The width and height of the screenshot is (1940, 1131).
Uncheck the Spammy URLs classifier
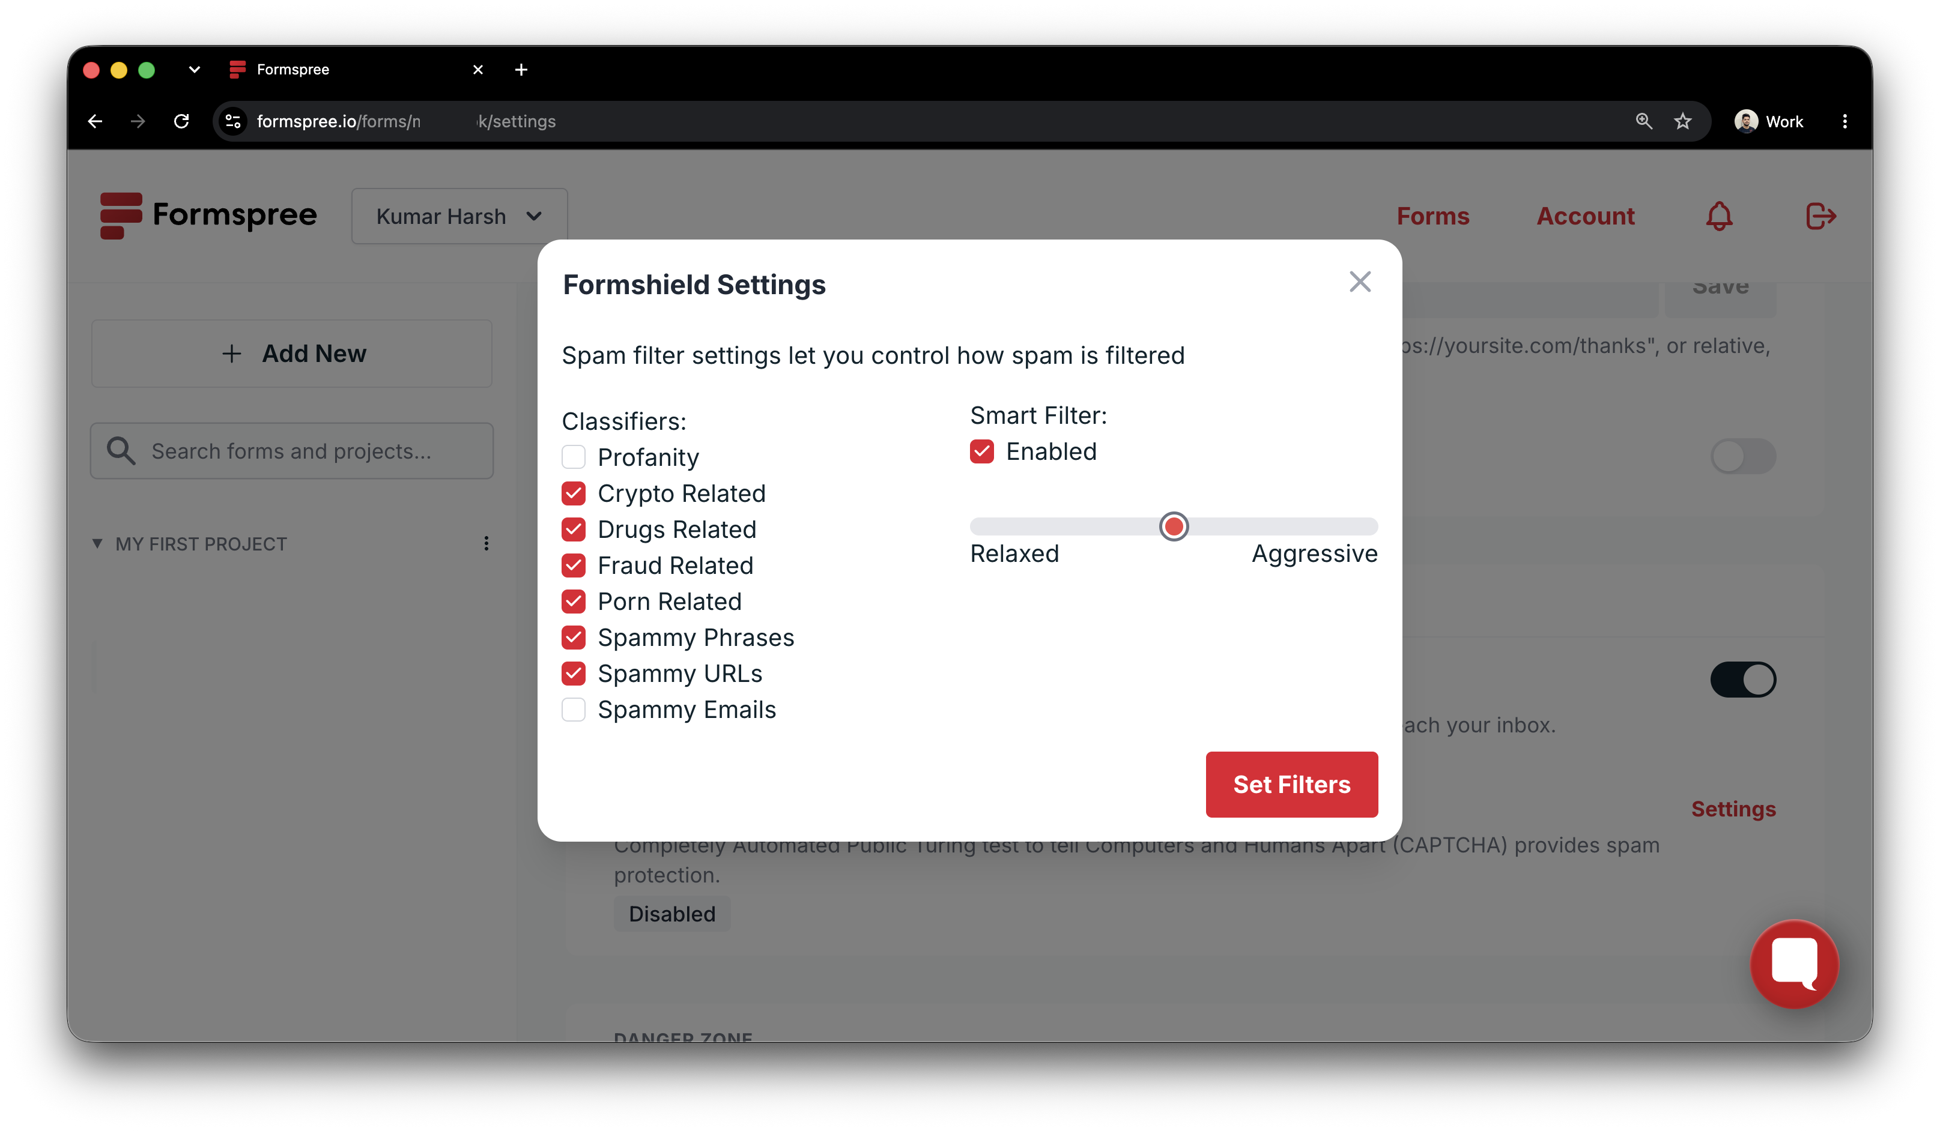[574, 673]
